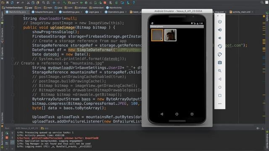Screen dimensions: 269x151
Task: Open emulator extended controls (three dots)
Action: coord(220,104)
